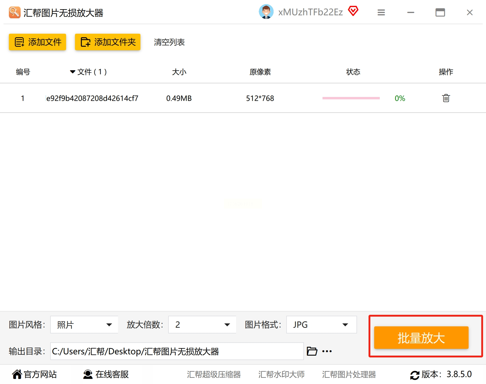Click the three-dots browse output path button

point(327,351)
